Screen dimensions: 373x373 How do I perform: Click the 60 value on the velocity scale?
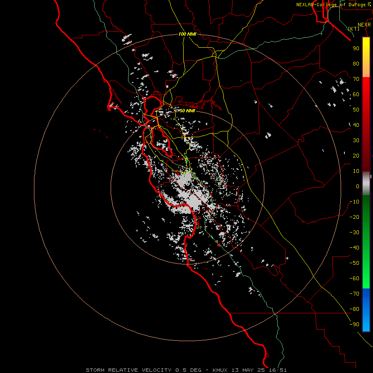356,94
